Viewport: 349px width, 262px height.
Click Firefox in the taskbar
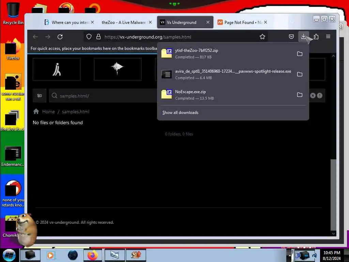pyautogui.click(x=93, y=255)
